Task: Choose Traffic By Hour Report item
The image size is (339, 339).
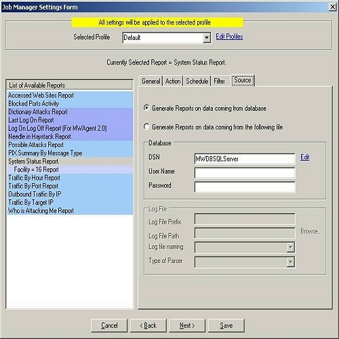Action: pyautogui.click(x=70, y=178)
